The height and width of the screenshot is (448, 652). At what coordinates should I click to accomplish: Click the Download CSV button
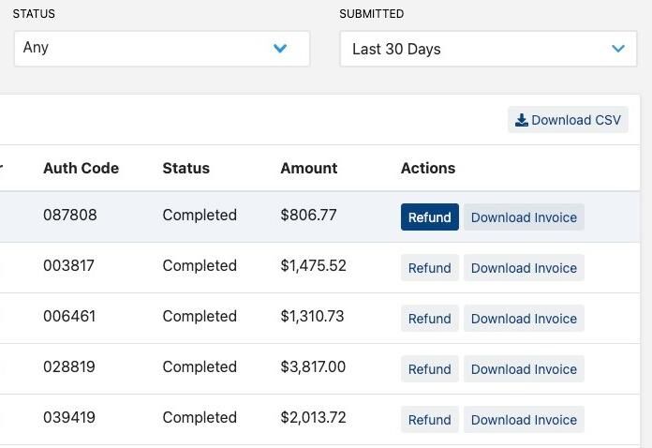[568, 120]
